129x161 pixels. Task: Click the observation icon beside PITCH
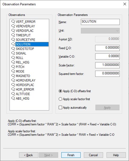tap(13, 67)
